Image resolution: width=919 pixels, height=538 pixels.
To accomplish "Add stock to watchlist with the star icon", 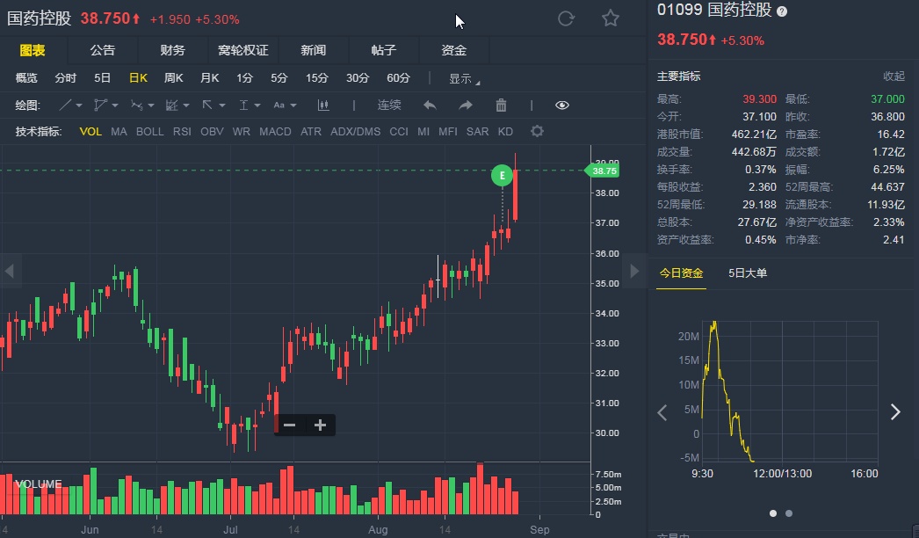I will [610, 18].
